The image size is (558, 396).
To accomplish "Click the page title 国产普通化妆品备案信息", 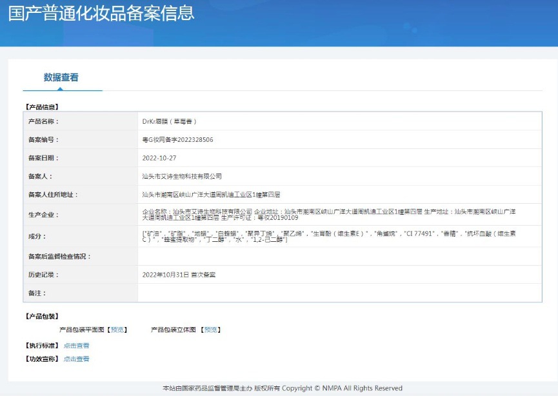I will [x=101, y=13].
